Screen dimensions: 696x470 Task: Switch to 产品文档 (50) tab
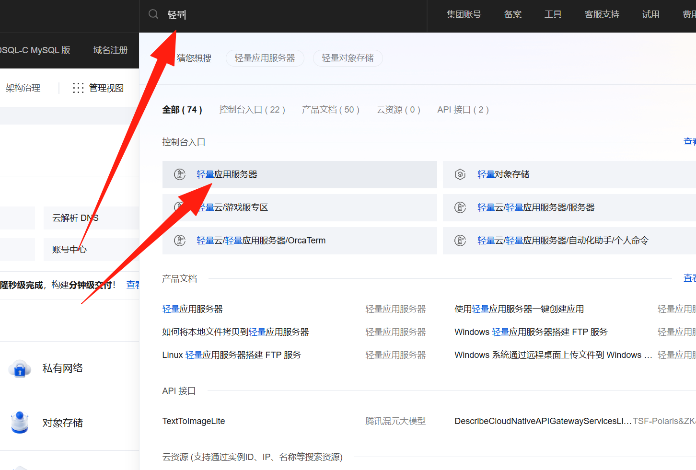tap(331, 110)
